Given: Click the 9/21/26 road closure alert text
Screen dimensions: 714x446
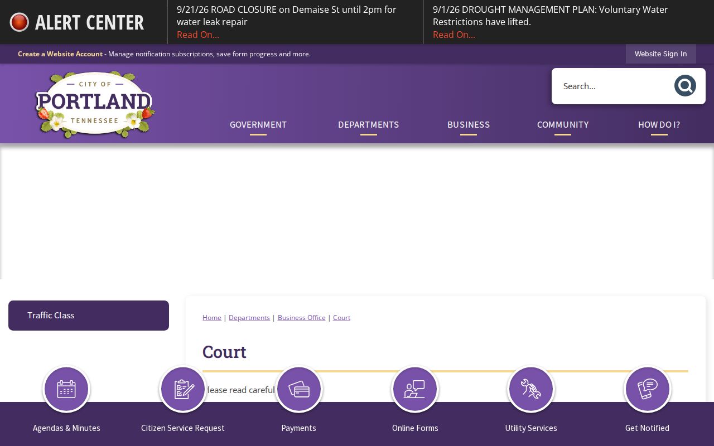Looking at the screenshot, I should tap(287, 16).
